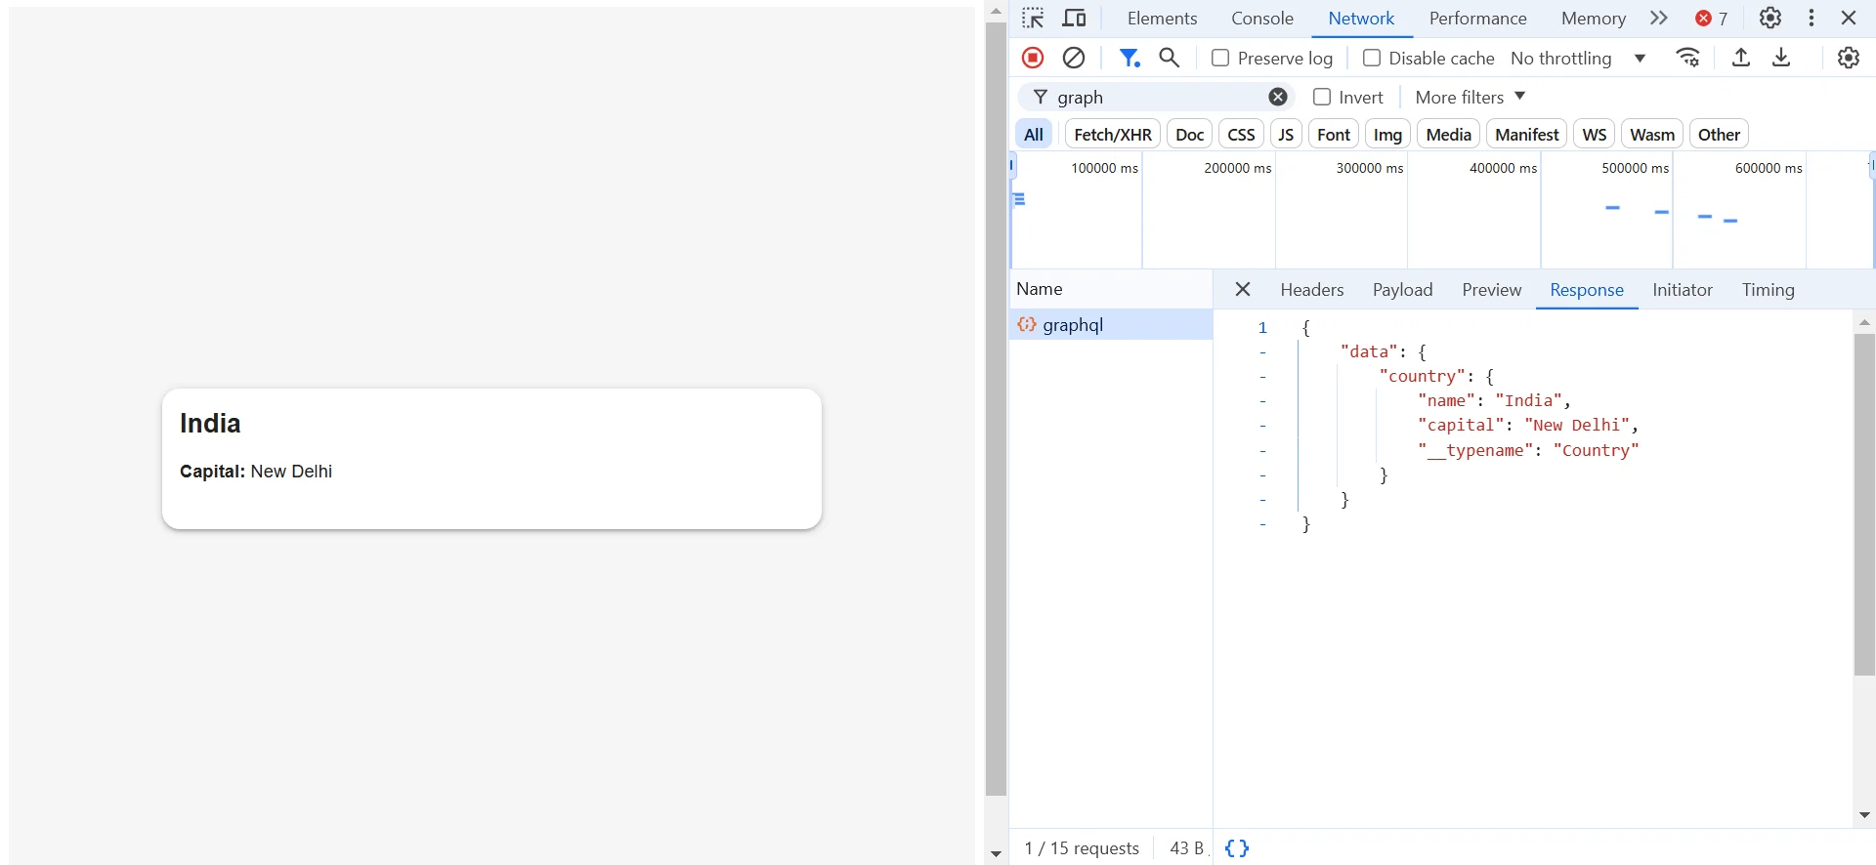Filter by Doc requests
Viewport: 1876px width, 865px height.
[1190, 134]
